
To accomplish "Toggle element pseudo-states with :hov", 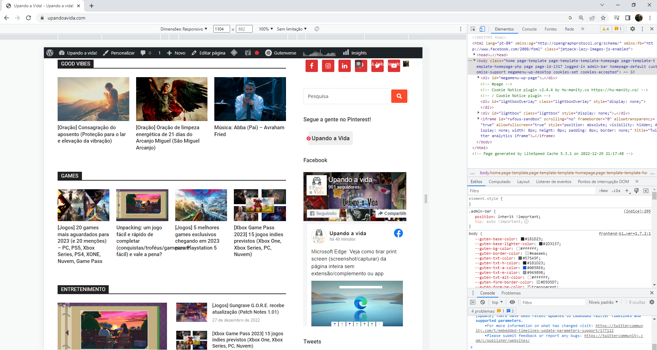I will click(x=602, y=191).
